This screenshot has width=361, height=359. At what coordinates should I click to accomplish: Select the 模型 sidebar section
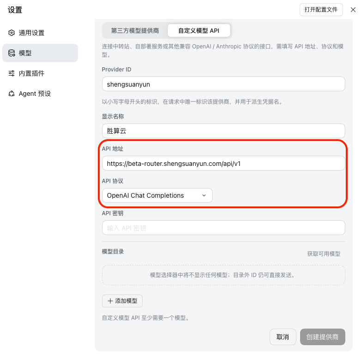click(40, 53)
